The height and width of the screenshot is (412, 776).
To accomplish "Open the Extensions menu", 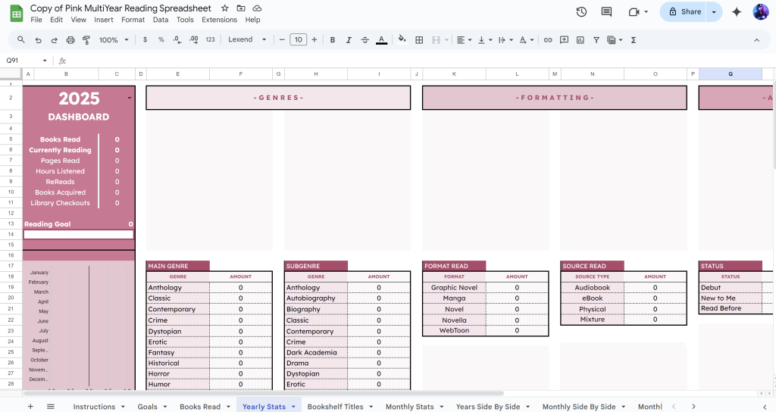I will tap(219, 20).
